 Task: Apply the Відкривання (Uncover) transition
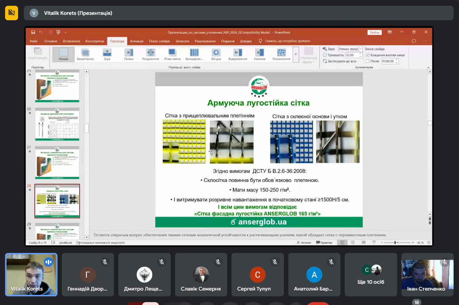point(238,54)
